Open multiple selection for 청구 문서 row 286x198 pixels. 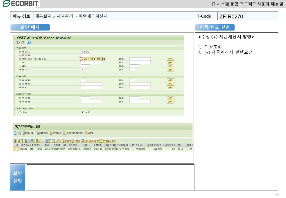170,102
